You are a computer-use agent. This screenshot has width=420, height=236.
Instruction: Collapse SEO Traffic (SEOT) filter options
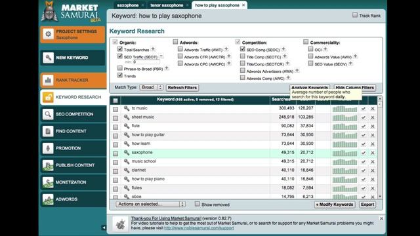coord(161,56)
